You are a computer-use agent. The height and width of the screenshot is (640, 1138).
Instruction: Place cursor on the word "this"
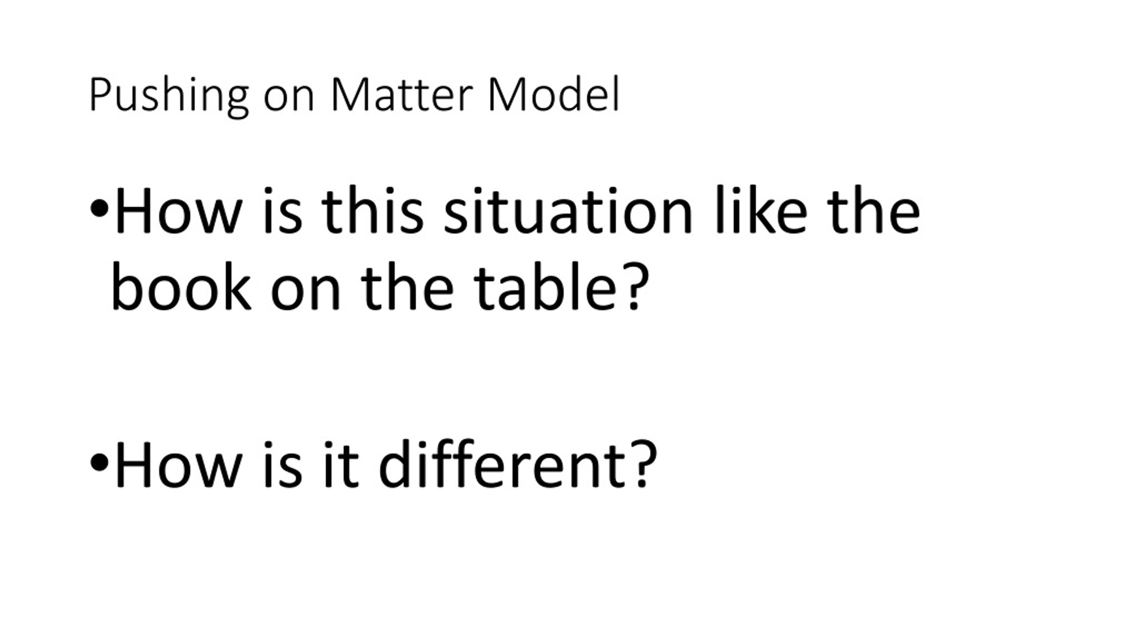click(373, 209)
